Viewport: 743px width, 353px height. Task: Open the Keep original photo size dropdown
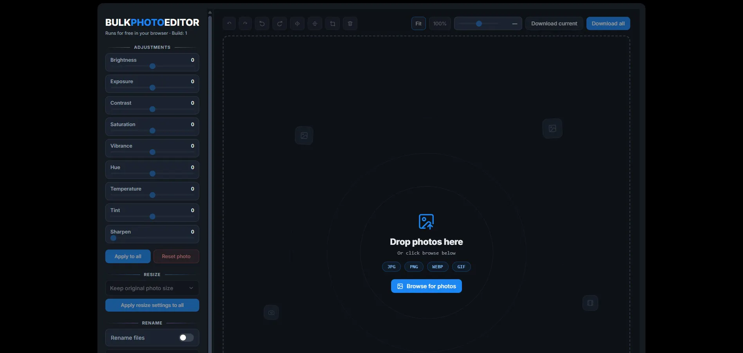[152, 288]
